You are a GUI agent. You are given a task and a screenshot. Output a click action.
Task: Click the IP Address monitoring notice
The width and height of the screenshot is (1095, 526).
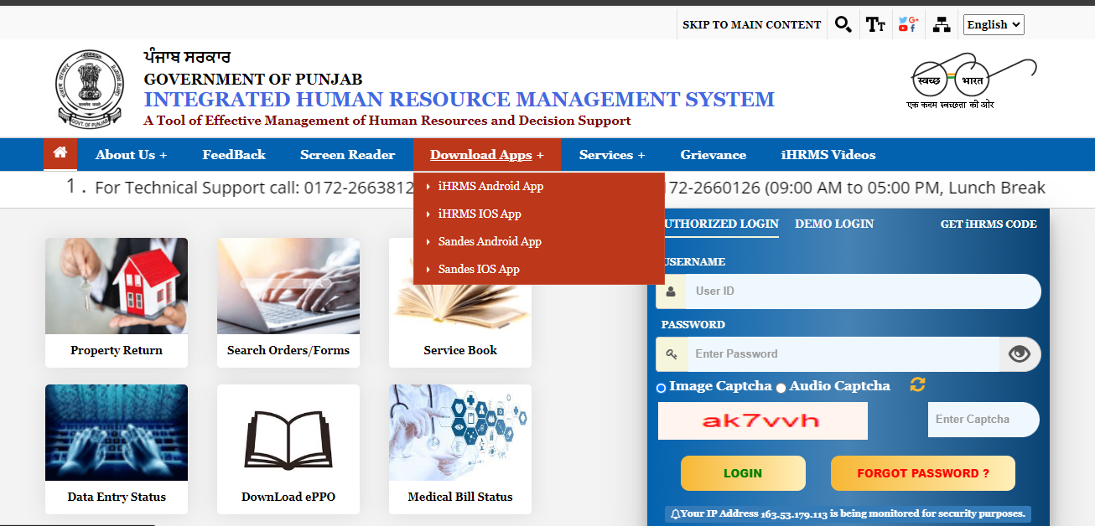click(847, 513)
